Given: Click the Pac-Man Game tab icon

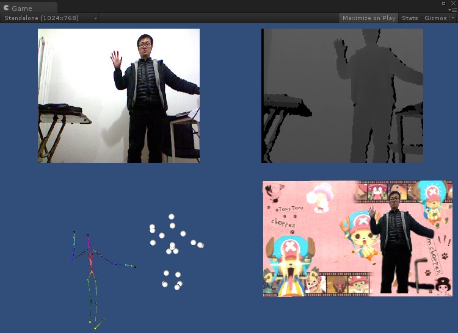Looking at the screenshot, I should point(6,7).
